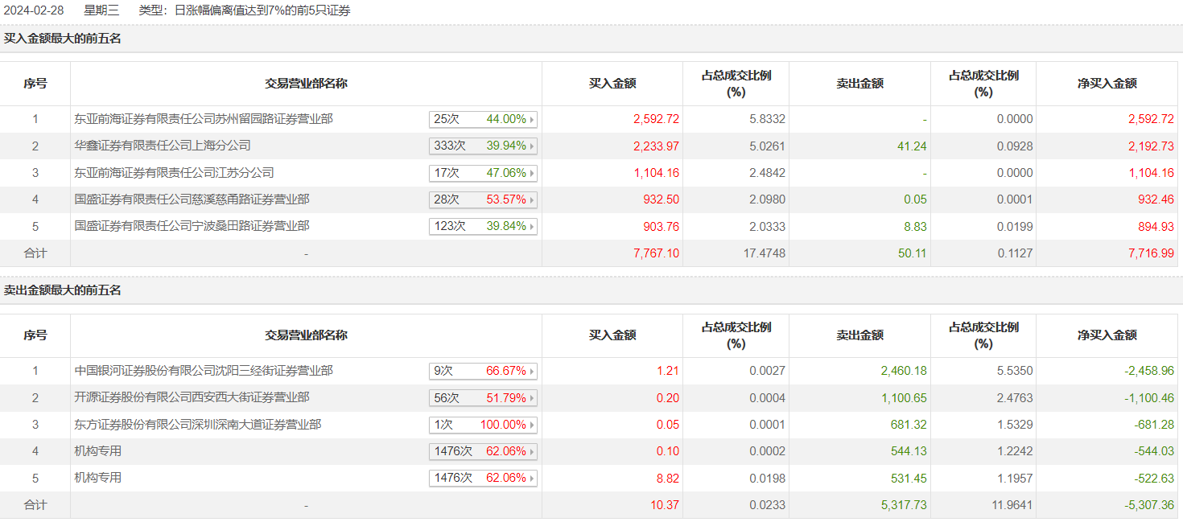Open 东亚前海证券苏州留园路证券营业部 link
The image size is (1183, 522).
coord(203,119)
